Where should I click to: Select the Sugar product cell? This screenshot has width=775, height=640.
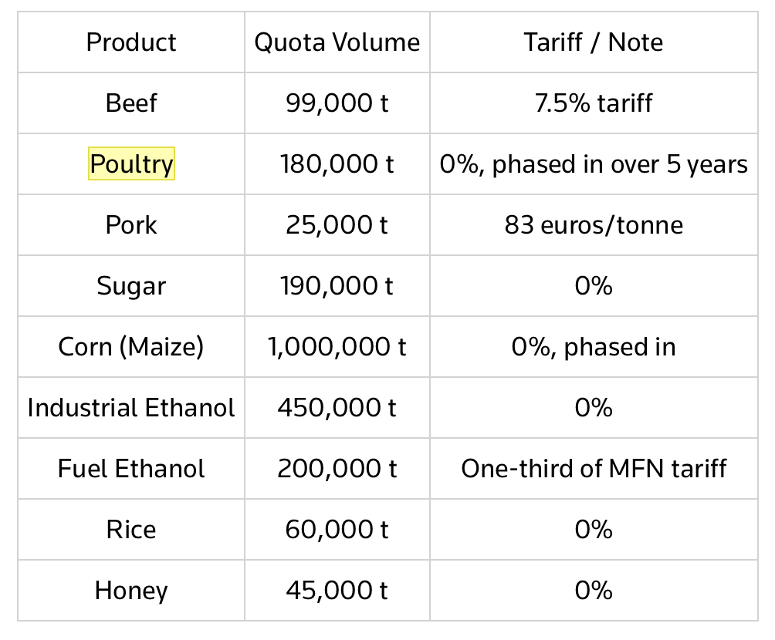[x=131, y=286]
